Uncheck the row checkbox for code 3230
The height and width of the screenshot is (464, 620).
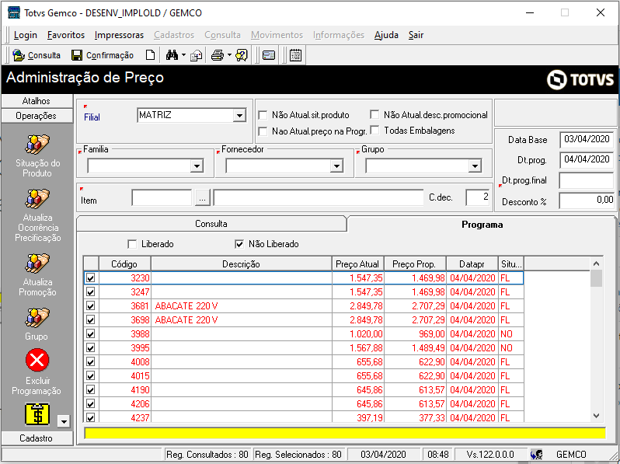[x=91, y=278]
